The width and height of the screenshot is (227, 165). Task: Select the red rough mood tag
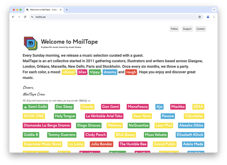tap(131, 72)
